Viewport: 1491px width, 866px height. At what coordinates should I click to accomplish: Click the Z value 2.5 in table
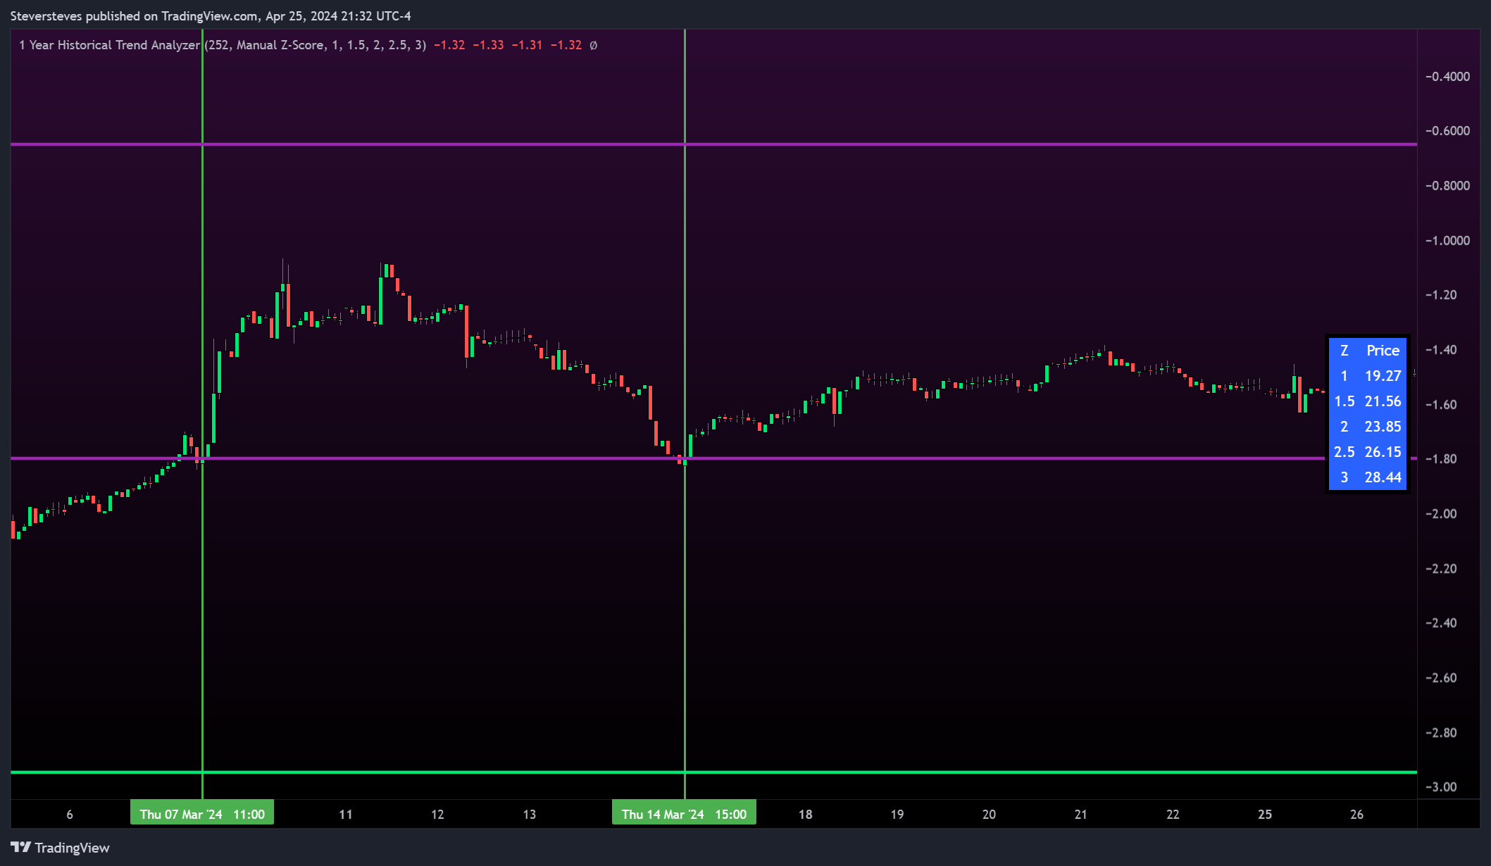tap(1344, 452)
